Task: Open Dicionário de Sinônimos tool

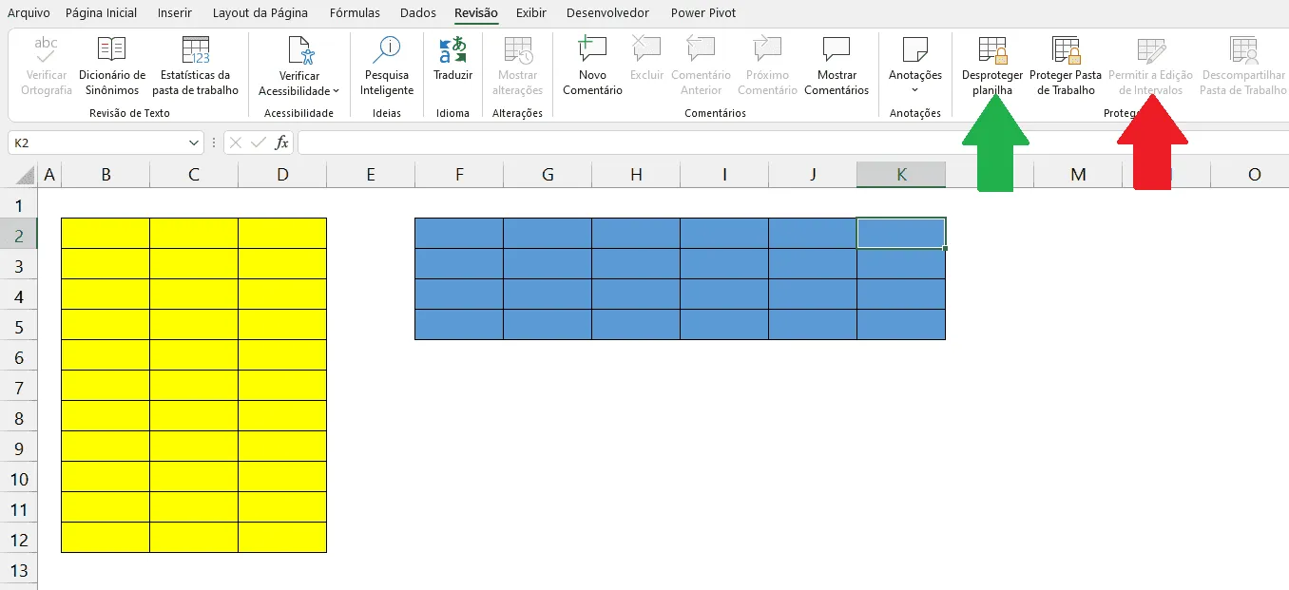Action: [x=112, y=66]
